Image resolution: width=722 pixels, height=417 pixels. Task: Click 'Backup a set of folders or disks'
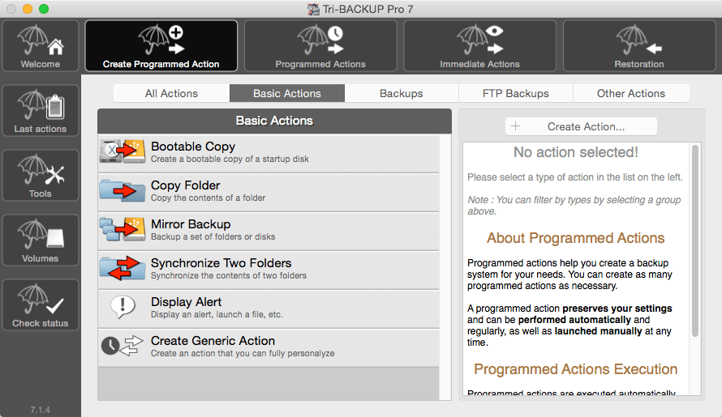click(213, 236)
